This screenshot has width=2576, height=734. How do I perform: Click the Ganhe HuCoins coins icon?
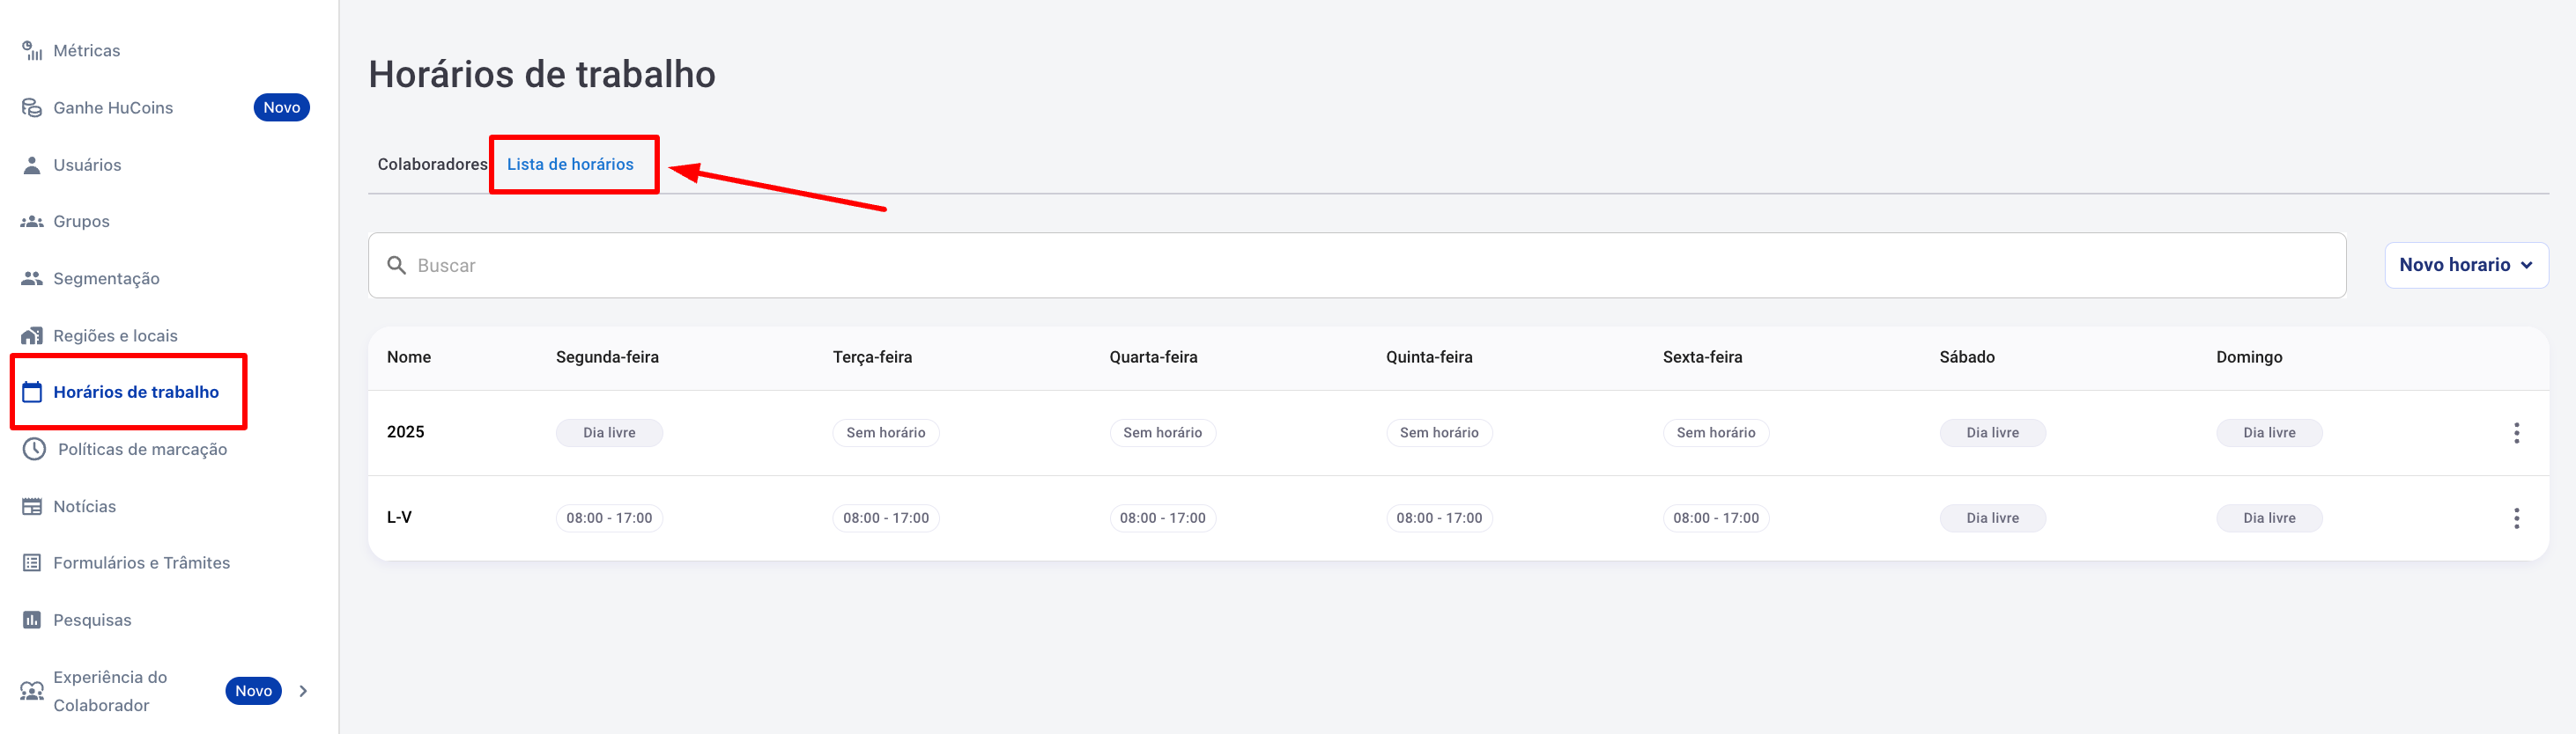coord(32,108)
